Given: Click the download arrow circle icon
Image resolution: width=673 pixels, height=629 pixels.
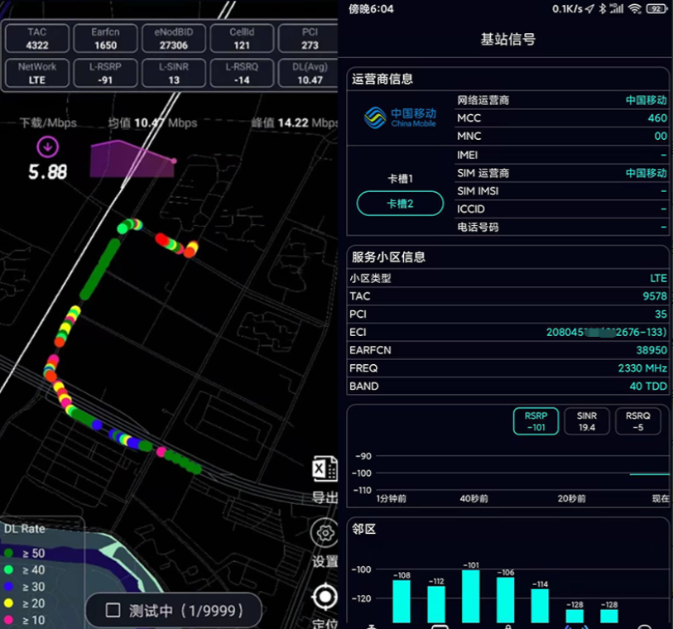Looking at the screenshot, I should [48, 146].
